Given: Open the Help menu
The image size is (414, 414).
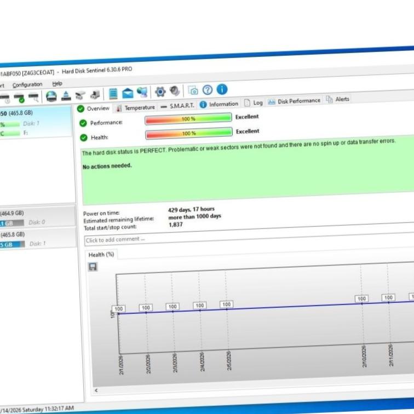Looking at the screenshot, I should (57, 83).
